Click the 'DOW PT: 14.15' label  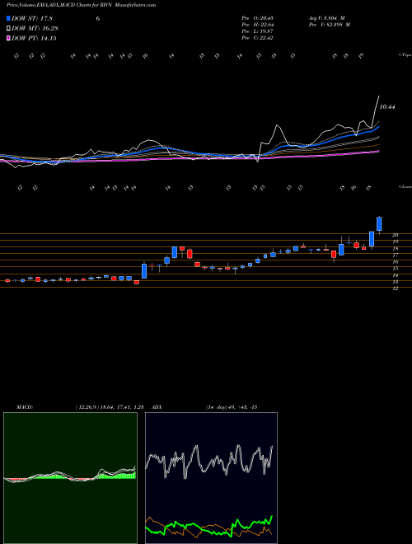(x=34, y=38)
